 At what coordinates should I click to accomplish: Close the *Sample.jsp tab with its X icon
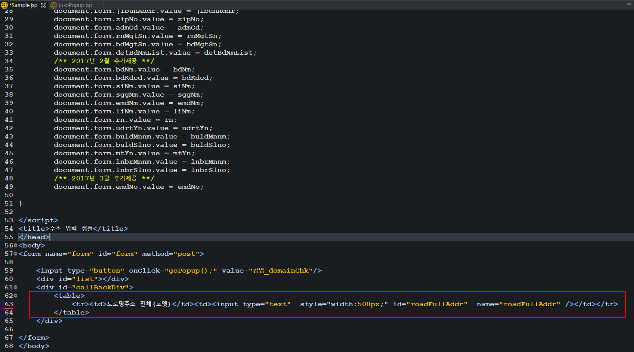tap(43, 5)
